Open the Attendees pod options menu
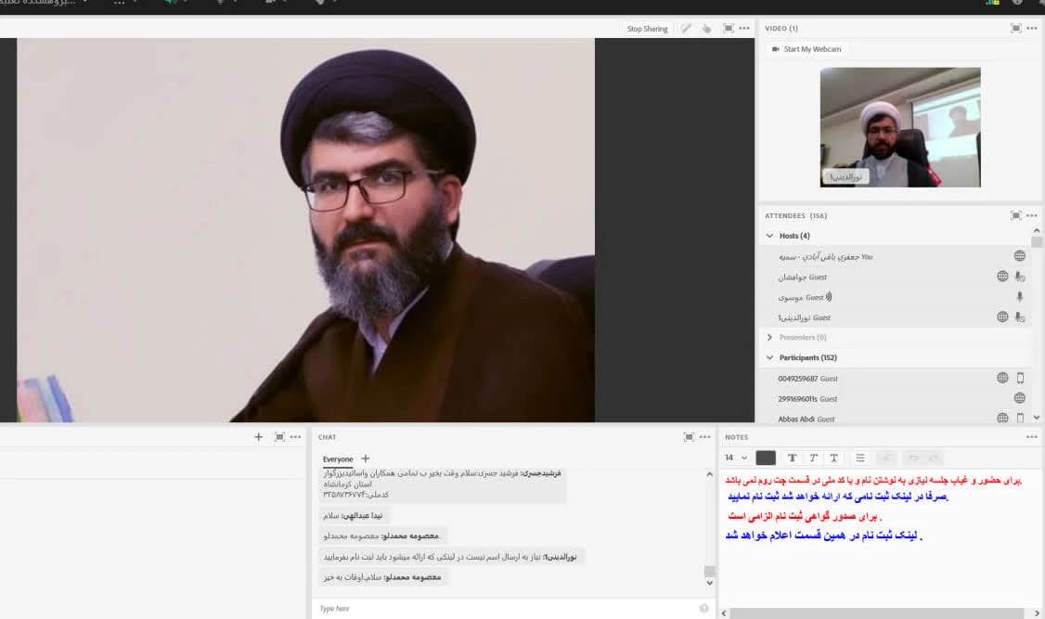 1032,215
